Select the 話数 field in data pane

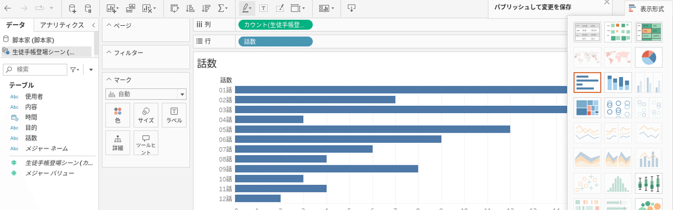click(x=31, y=138)
